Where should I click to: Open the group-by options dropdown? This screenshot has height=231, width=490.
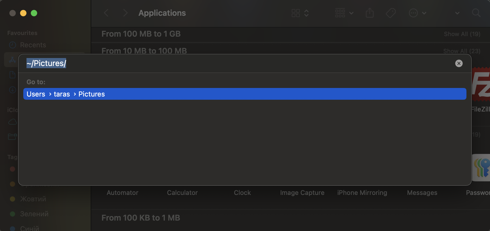[x=344, y=13]
